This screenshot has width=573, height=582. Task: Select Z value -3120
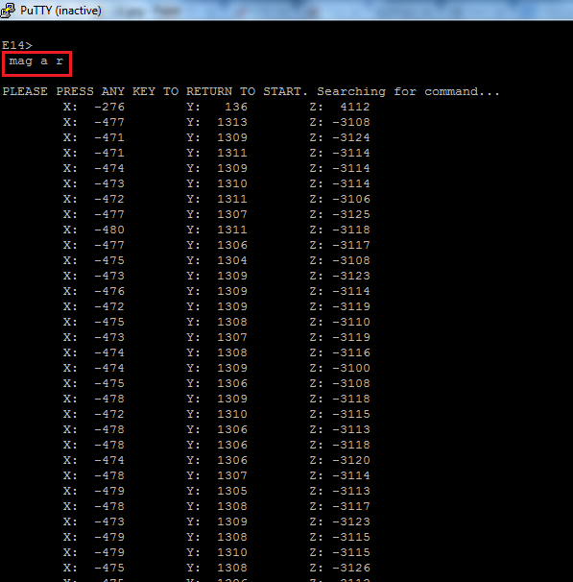pyautogui.click(x=351, y=460)
